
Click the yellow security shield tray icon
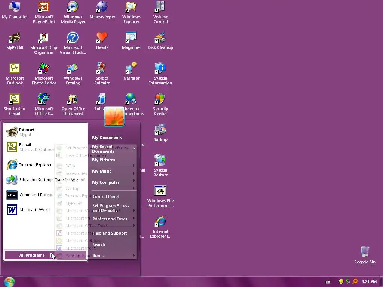(x=341, y=281)
